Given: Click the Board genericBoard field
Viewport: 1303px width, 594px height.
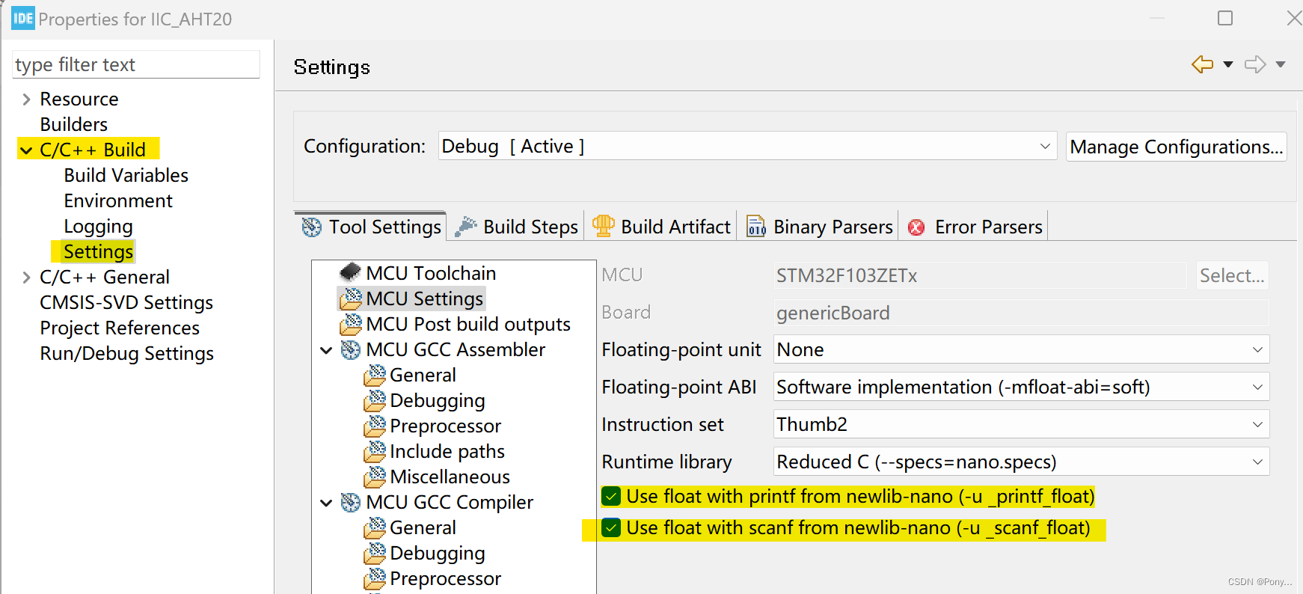Looking at the screenshot, I should click(x=1021, y=313).
